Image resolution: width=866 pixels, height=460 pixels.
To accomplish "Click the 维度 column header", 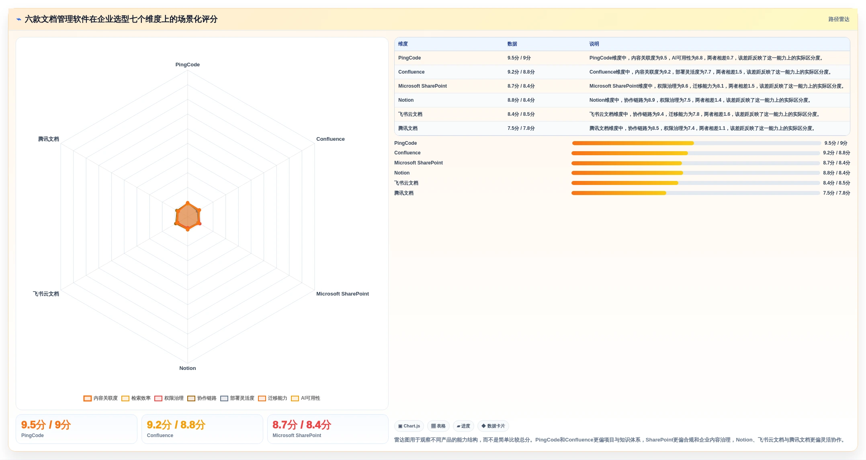I will click(x=403, y=44).
